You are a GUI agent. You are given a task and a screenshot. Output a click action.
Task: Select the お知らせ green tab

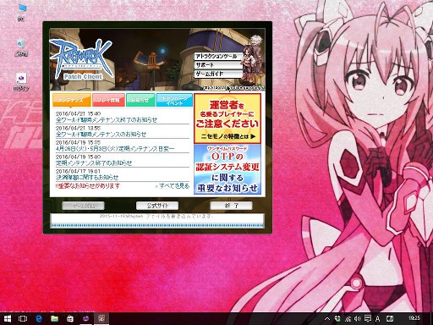[x=140, y=100]
